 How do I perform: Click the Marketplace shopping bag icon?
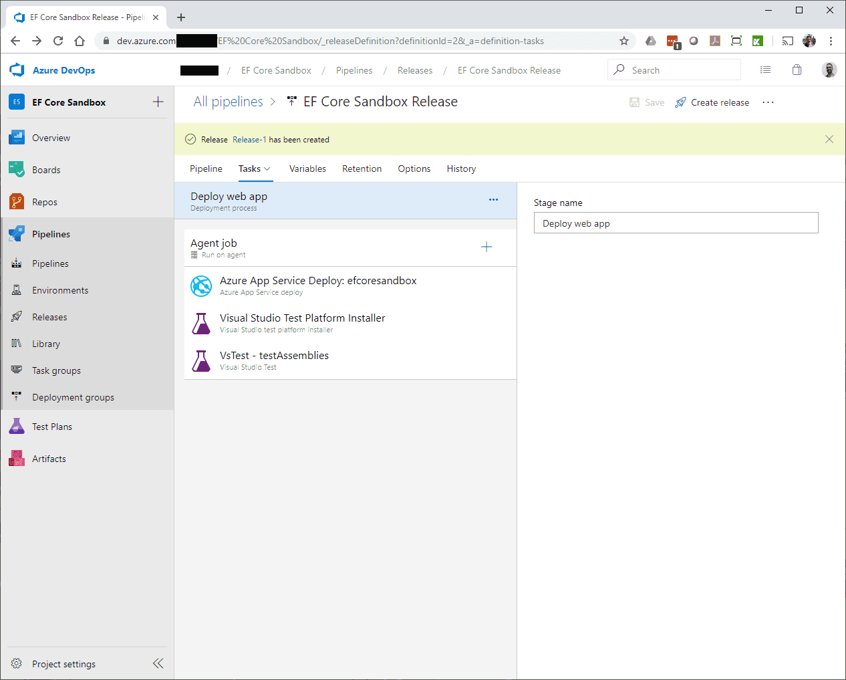click(x=797, y=70)
